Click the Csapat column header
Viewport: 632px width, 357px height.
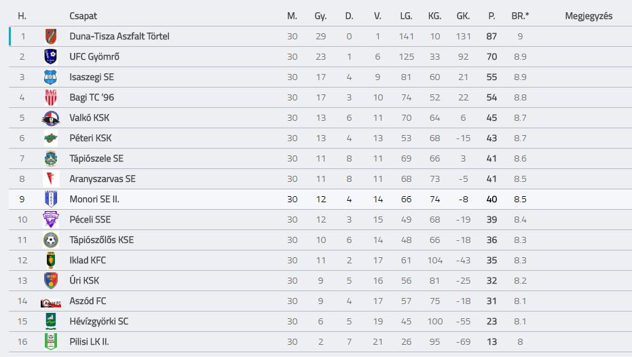tap(83, 16)
